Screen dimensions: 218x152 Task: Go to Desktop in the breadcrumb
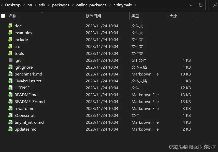(13, 5)
